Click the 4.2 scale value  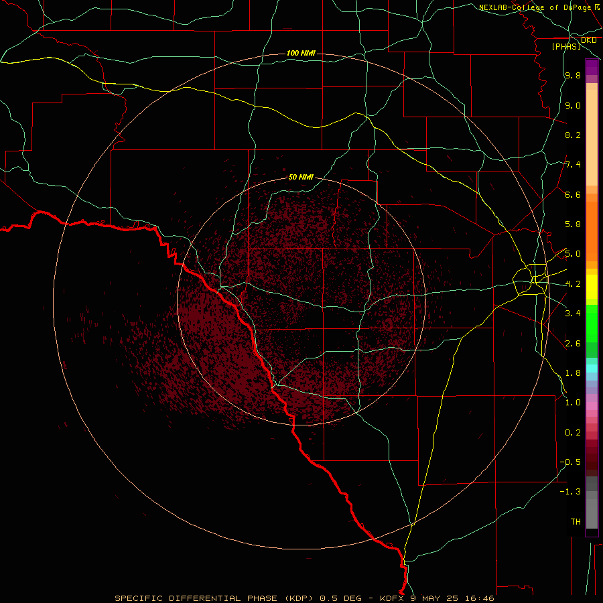coord(573,284)
